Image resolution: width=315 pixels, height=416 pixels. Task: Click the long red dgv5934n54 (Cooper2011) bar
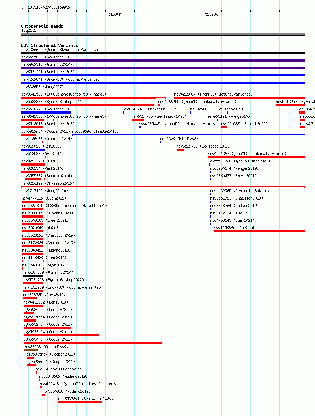click(93, 343)
